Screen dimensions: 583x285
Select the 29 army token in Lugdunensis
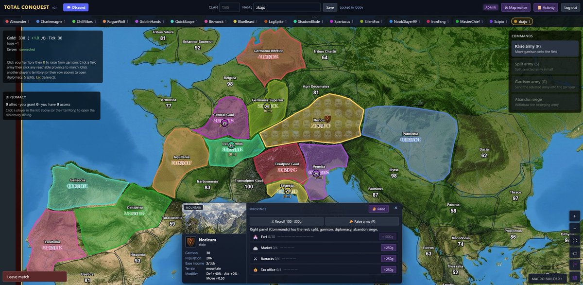pyautogui.click(x=232, y=146)
